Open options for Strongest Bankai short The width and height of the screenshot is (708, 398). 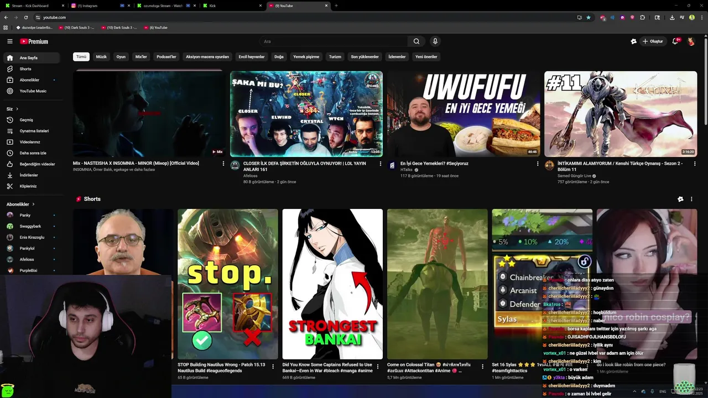click(x=378, y=366)
